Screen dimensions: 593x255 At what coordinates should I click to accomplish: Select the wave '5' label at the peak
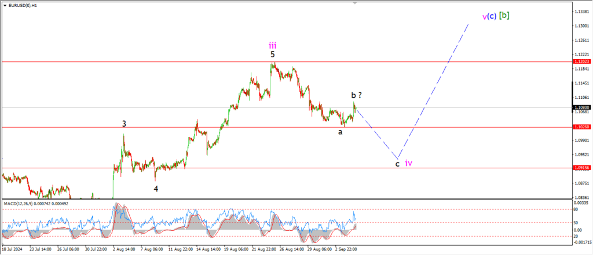272,54
